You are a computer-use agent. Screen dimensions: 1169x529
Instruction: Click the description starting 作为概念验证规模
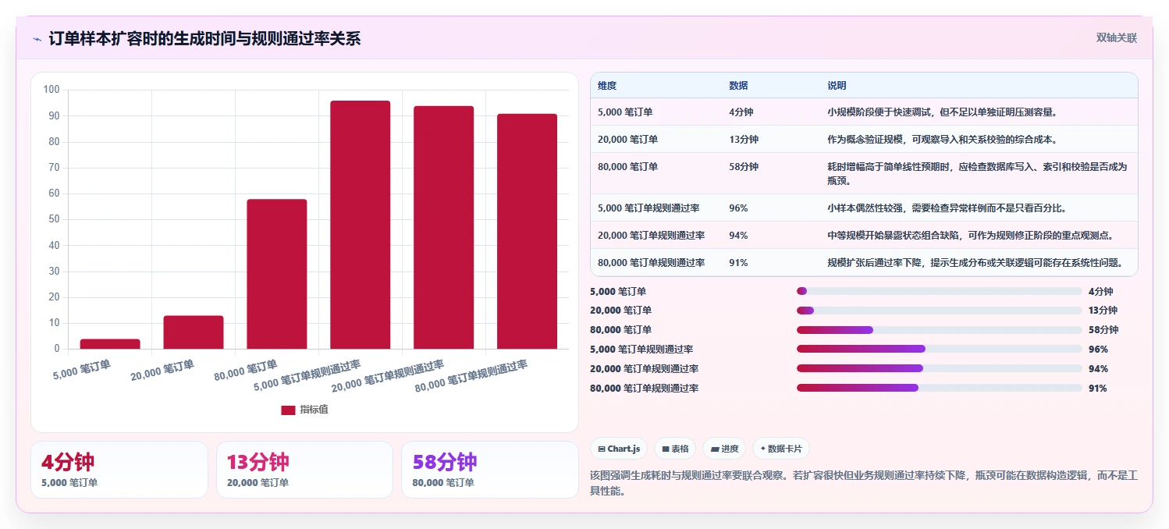pos(942,139)
